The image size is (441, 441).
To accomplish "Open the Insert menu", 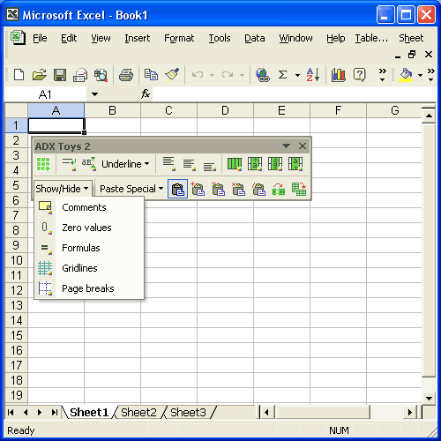I will [137, 38].
